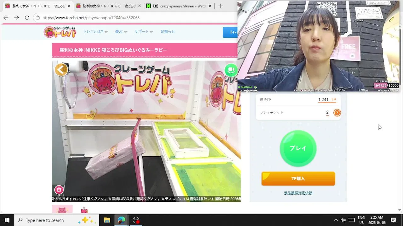
Task: Close the first NIKKE browser tab
Action: pyautogui.click(x=69, y=6)
